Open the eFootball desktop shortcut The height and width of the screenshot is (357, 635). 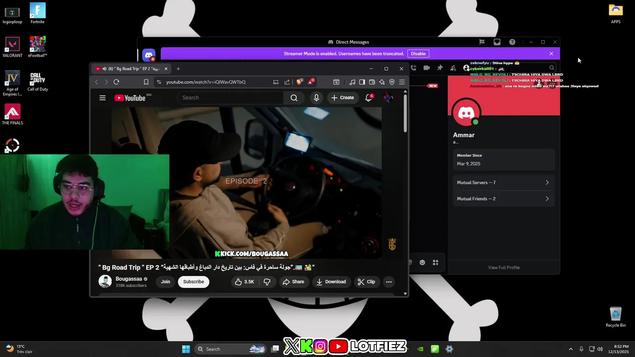point(37,47)
